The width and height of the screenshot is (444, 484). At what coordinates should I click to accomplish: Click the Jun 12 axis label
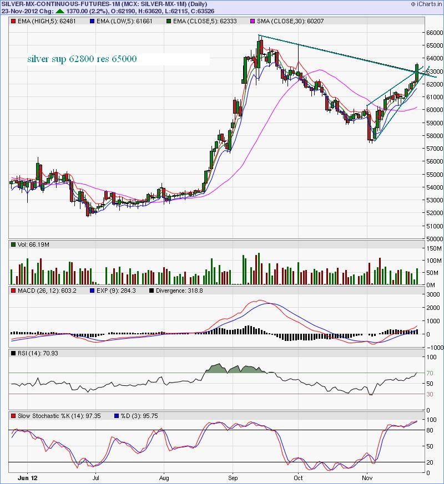click(28, 477)
